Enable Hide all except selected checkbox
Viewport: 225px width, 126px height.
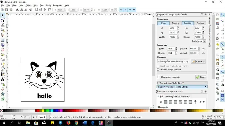pyautogui.click(x=159, y=70)
